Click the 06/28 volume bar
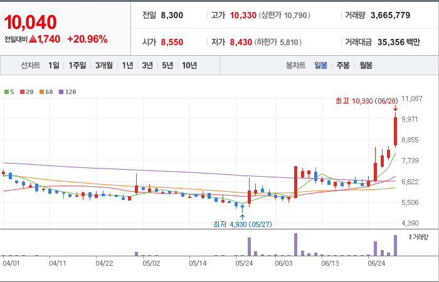Image resolution: width=439 pixels, height=282 pixels. pyautogui.click(x=395, y=246)
